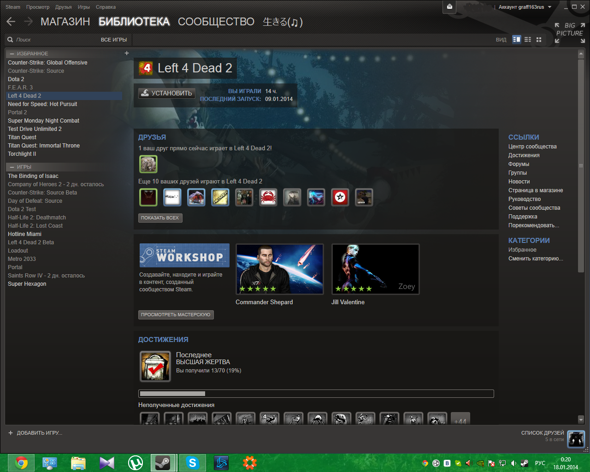Screen dimensions: 590x472
Task: Open Skype from the taskbar
Action: (x=192, y=463)
